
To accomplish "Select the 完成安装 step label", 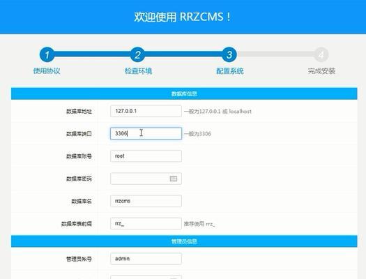I will (321, 70).
